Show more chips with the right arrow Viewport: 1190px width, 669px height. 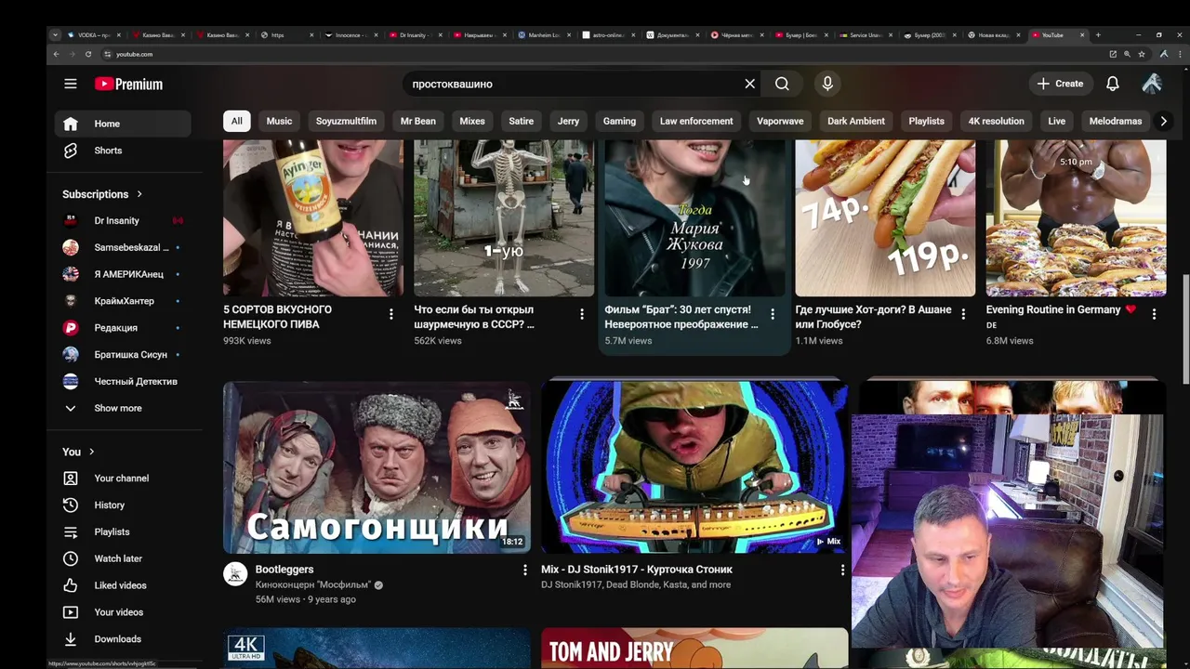point(1163,121)
